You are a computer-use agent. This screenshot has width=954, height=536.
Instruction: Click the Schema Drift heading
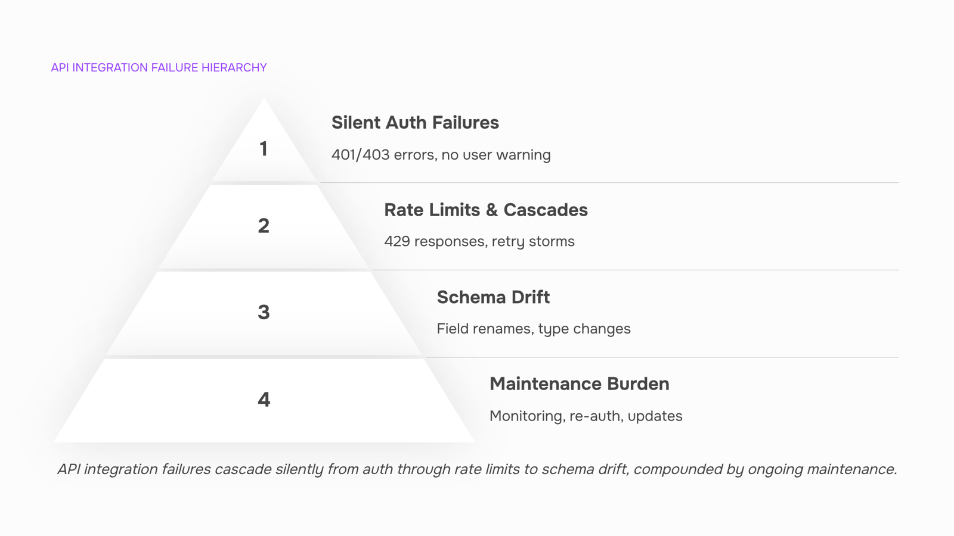pyautogui.click(x=493, y=297)
